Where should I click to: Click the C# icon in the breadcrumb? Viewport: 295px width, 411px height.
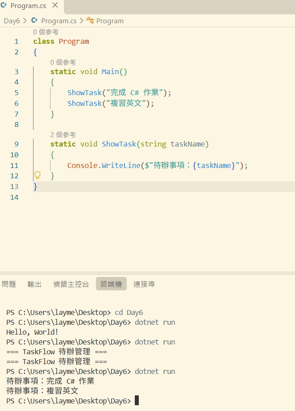tap(34, 21)
